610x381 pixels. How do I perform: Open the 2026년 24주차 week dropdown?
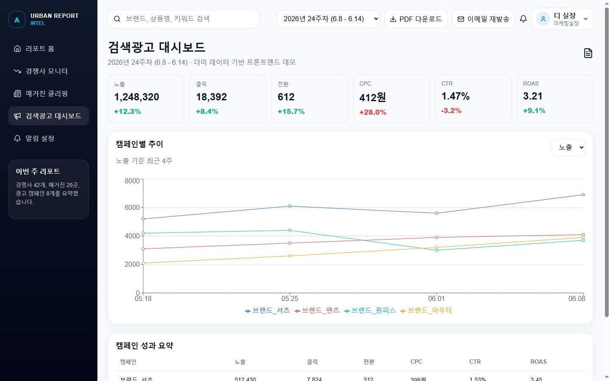[x=328, y=19]
